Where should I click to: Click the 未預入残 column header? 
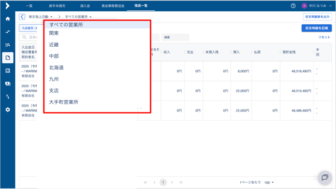click(212, 52)
